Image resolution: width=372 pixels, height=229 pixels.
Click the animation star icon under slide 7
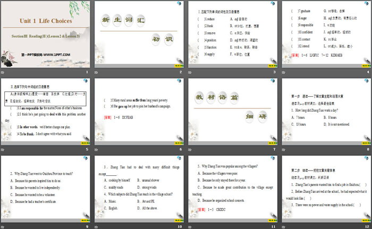[190, 149]
